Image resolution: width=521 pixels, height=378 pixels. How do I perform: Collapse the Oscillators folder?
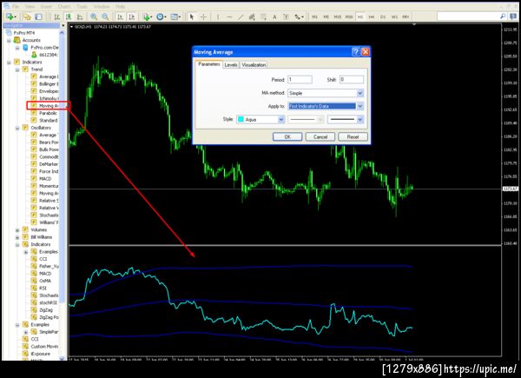pos(17,128)
